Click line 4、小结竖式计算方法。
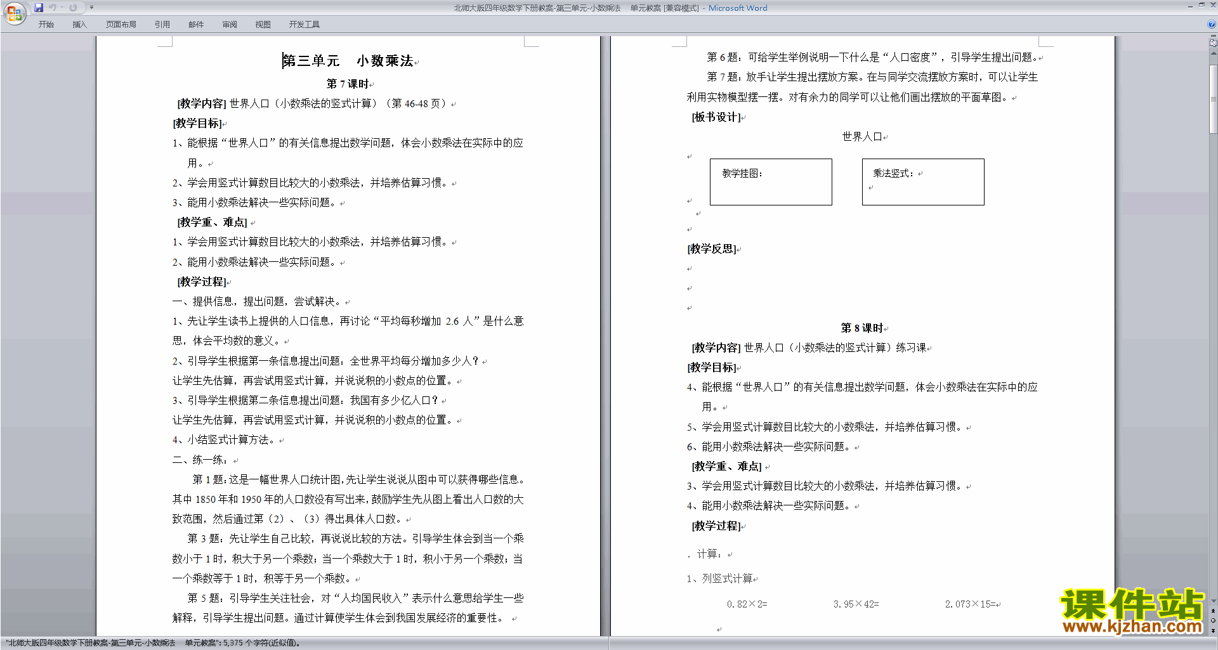This screenshot has height=650, width=1218. (x=225, y=439)
